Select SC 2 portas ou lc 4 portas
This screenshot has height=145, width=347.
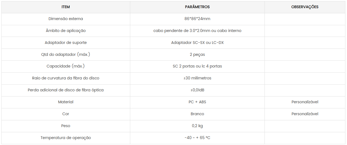(x=197, y=66)
